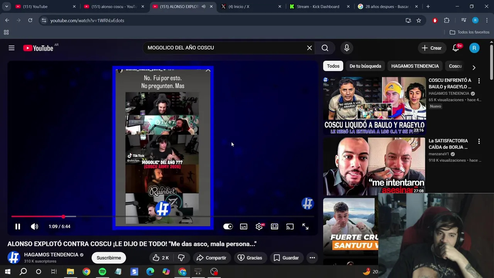Open the 'me intentaron asesinar' thumbnail
This screenshot has height=278, width=494.
tap(374, 166)
